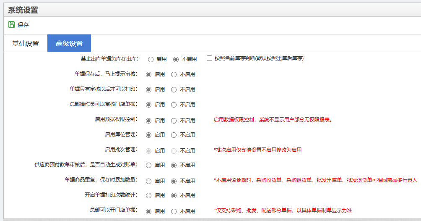Screen dimensions: 421x221
Task: Select the 高级设置 tab
Action: pos(69,43)
